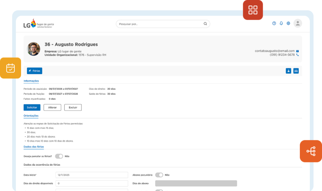Screen dimensions: 322x191
Task: Open the 'Informações' section heading
Action: pyautogui.click(x=31, y=81)
